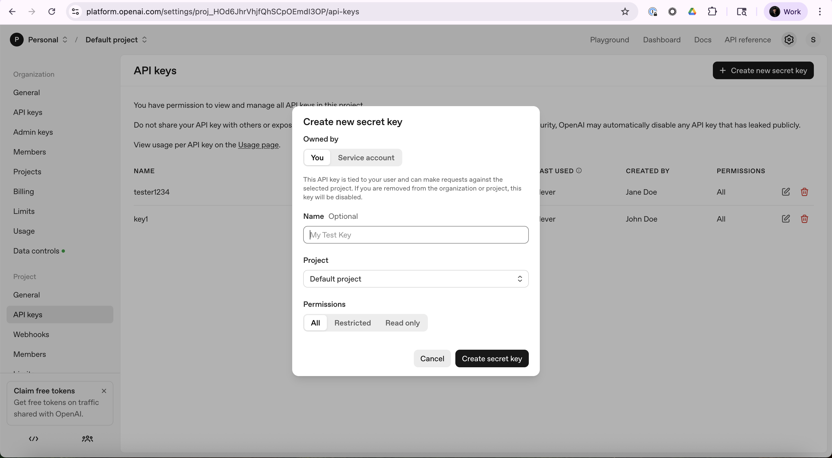Open the password manager extension icon
This screenshot has height=458, width=832.
pos(652,12)
